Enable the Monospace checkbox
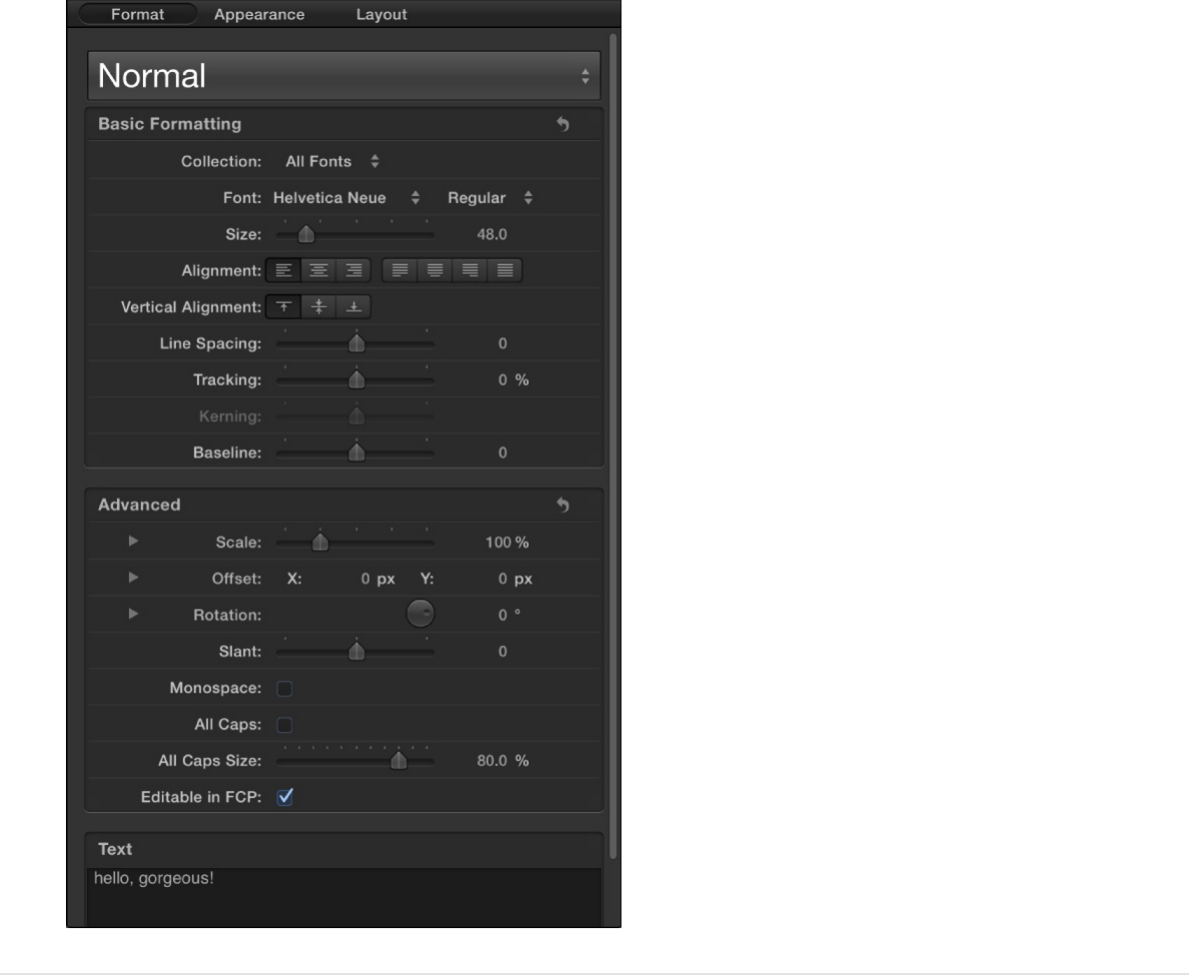Viewport: 1189px width, 975px height. [x=285, y=688]
